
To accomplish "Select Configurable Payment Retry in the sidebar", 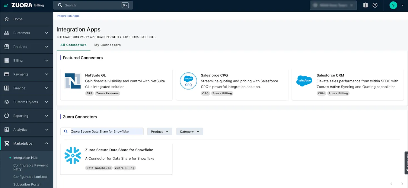I will tap(31, 167).
